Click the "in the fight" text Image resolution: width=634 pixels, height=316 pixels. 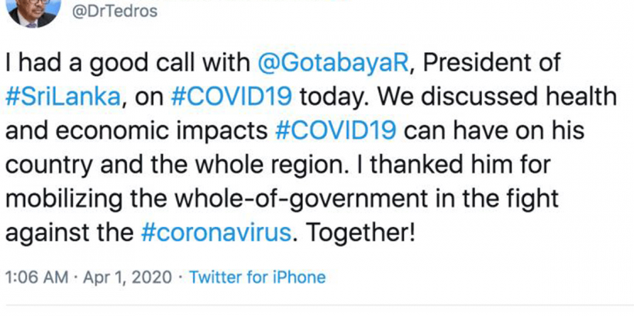pos(510,197)
